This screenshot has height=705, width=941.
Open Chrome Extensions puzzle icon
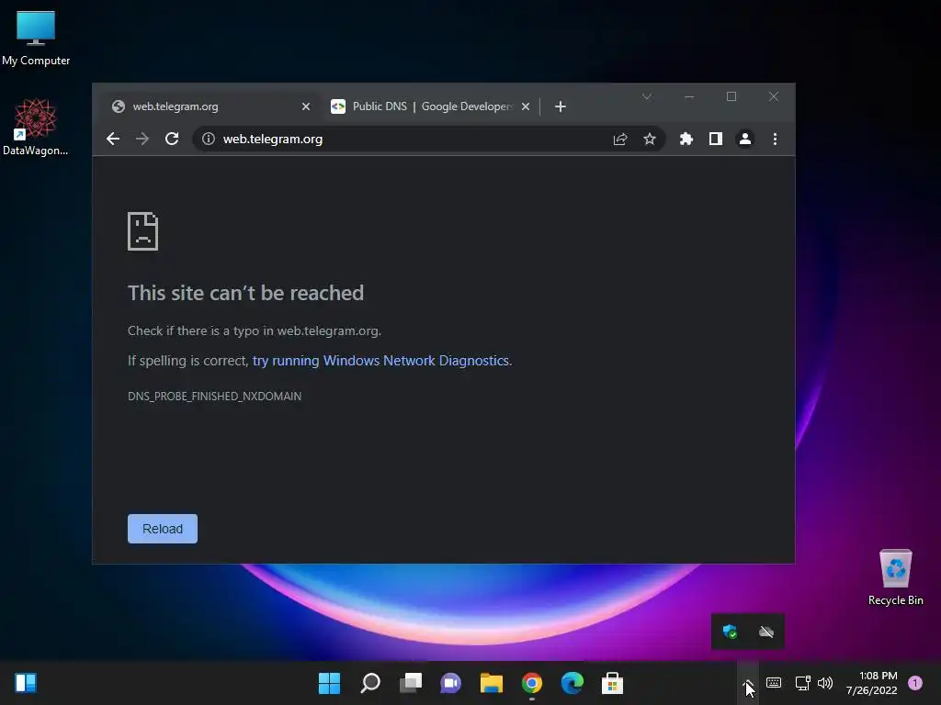(x=686, y=140)
